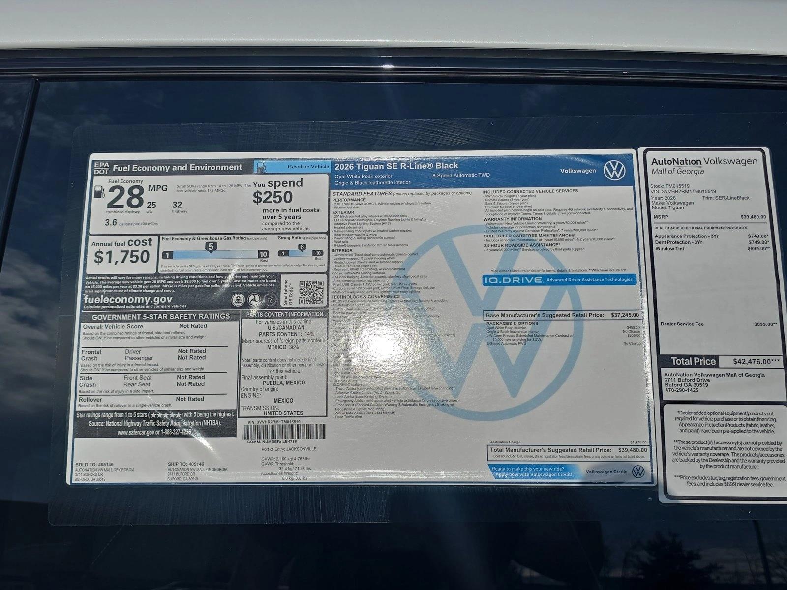Screen dimensions: 787x590
Task: Click the $1,750 annual fuel cost
Action: [122, 257]
